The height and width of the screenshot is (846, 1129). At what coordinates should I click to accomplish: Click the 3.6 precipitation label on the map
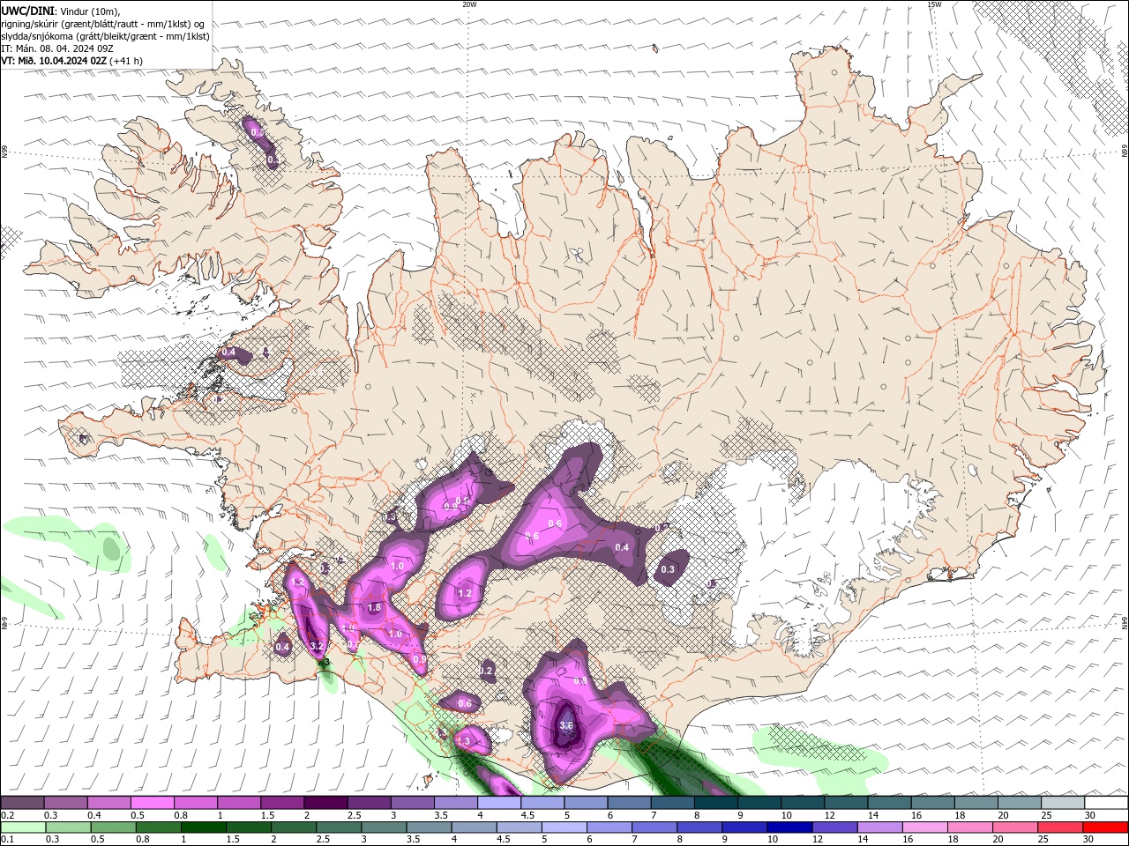tap(566, 726)
